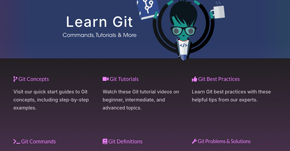
Task: Click the Git branch book illustration
Action: pyautogui.click(x=147, y=9)
